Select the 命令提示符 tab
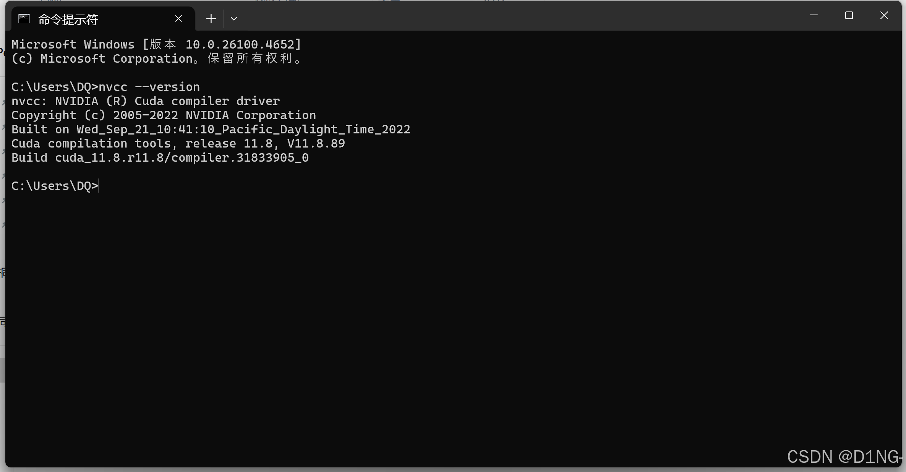This screenshot has height=472, width=906. click(x=76, y=18)
